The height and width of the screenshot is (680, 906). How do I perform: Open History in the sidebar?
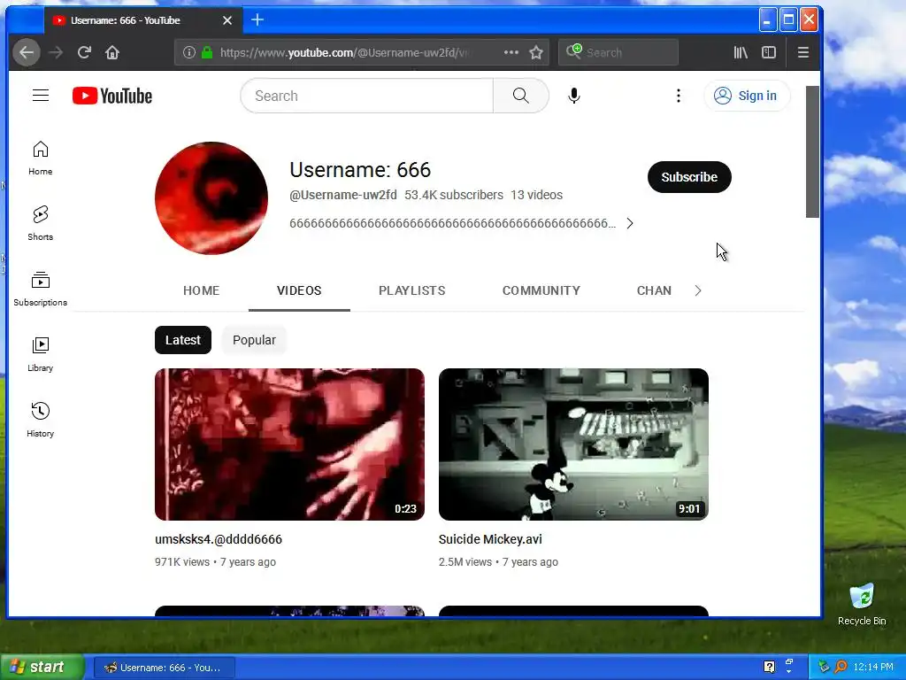point(41,420)
